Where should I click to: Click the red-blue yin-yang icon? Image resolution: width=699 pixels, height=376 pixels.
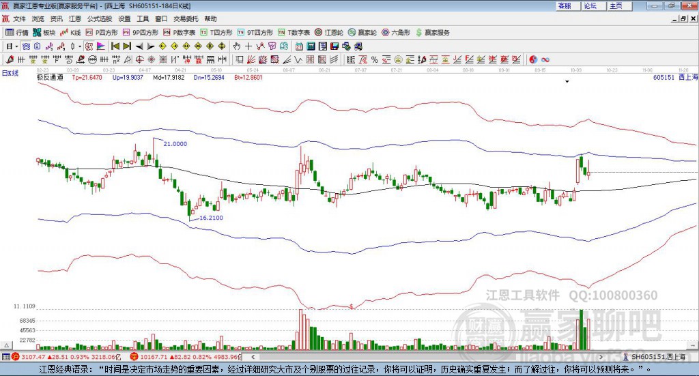click(533, 59)
